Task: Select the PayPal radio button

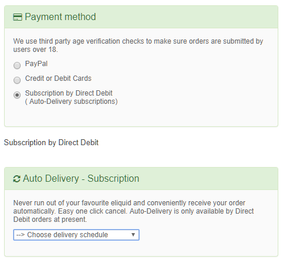Action: [17, 65]
